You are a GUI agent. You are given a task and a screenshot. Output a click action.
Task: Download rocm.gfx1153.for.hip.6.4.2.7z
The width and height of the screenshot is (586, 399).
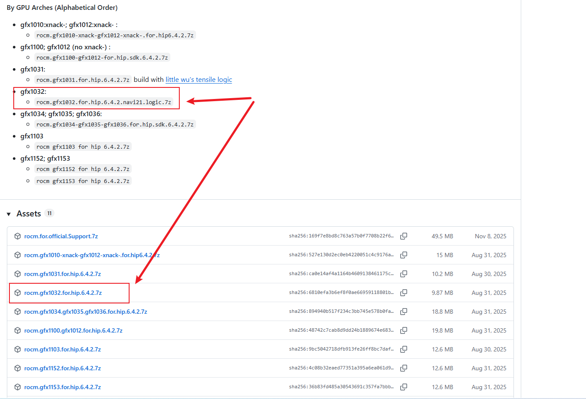(63, 387)
